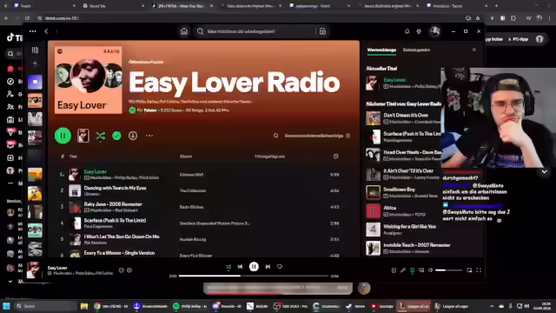
Task: Sort tracklist by Album column header
Action: [x=186, y=156]
